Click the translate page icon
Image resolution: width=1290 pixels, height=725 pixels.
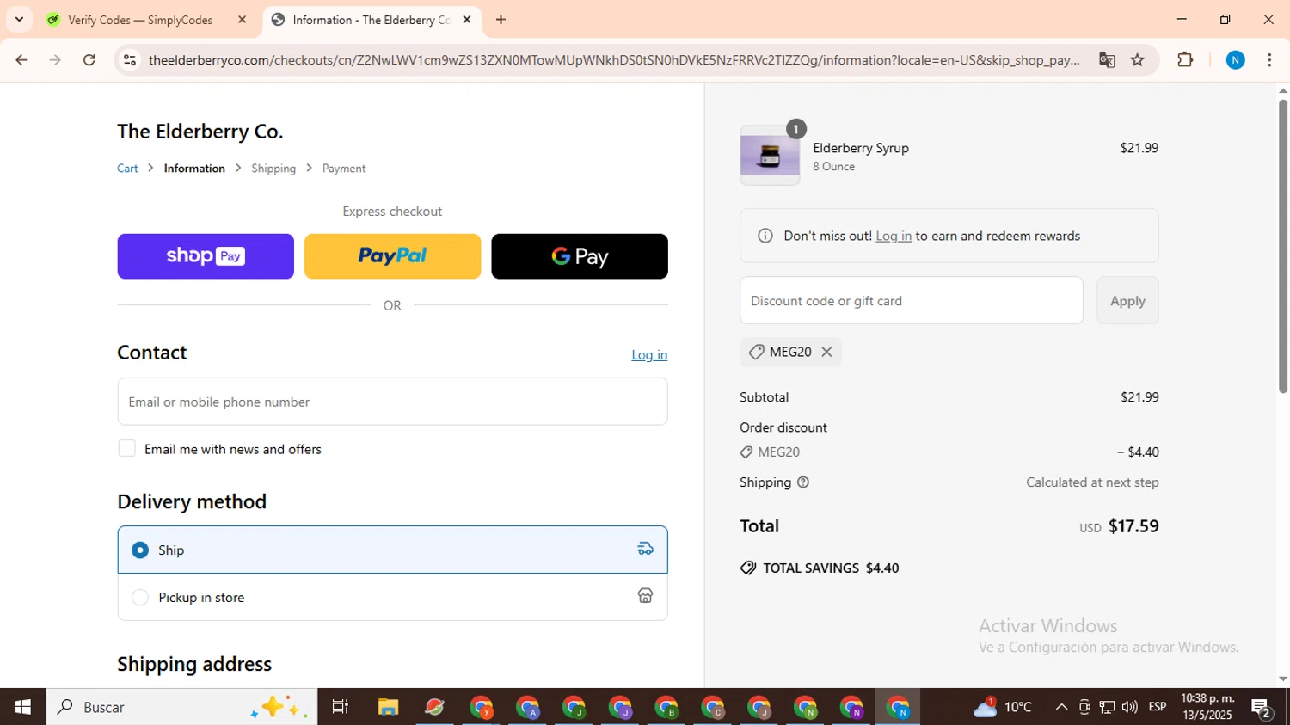(1107, 60)
